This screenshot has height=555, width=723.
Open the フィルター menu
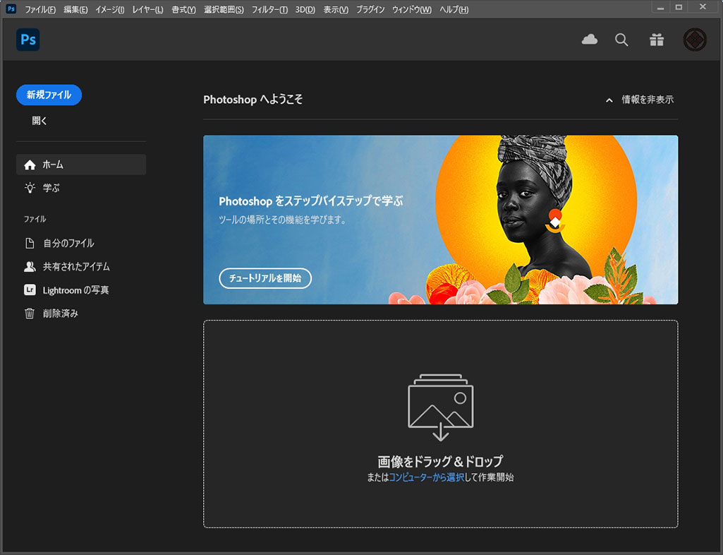point(269,9)
